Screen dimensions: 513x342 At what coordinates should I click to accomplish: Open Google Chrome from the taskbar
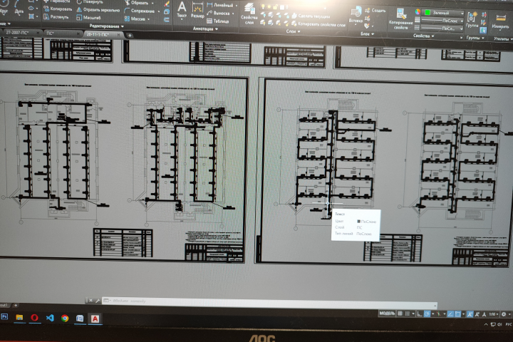(x=65, y=318)
